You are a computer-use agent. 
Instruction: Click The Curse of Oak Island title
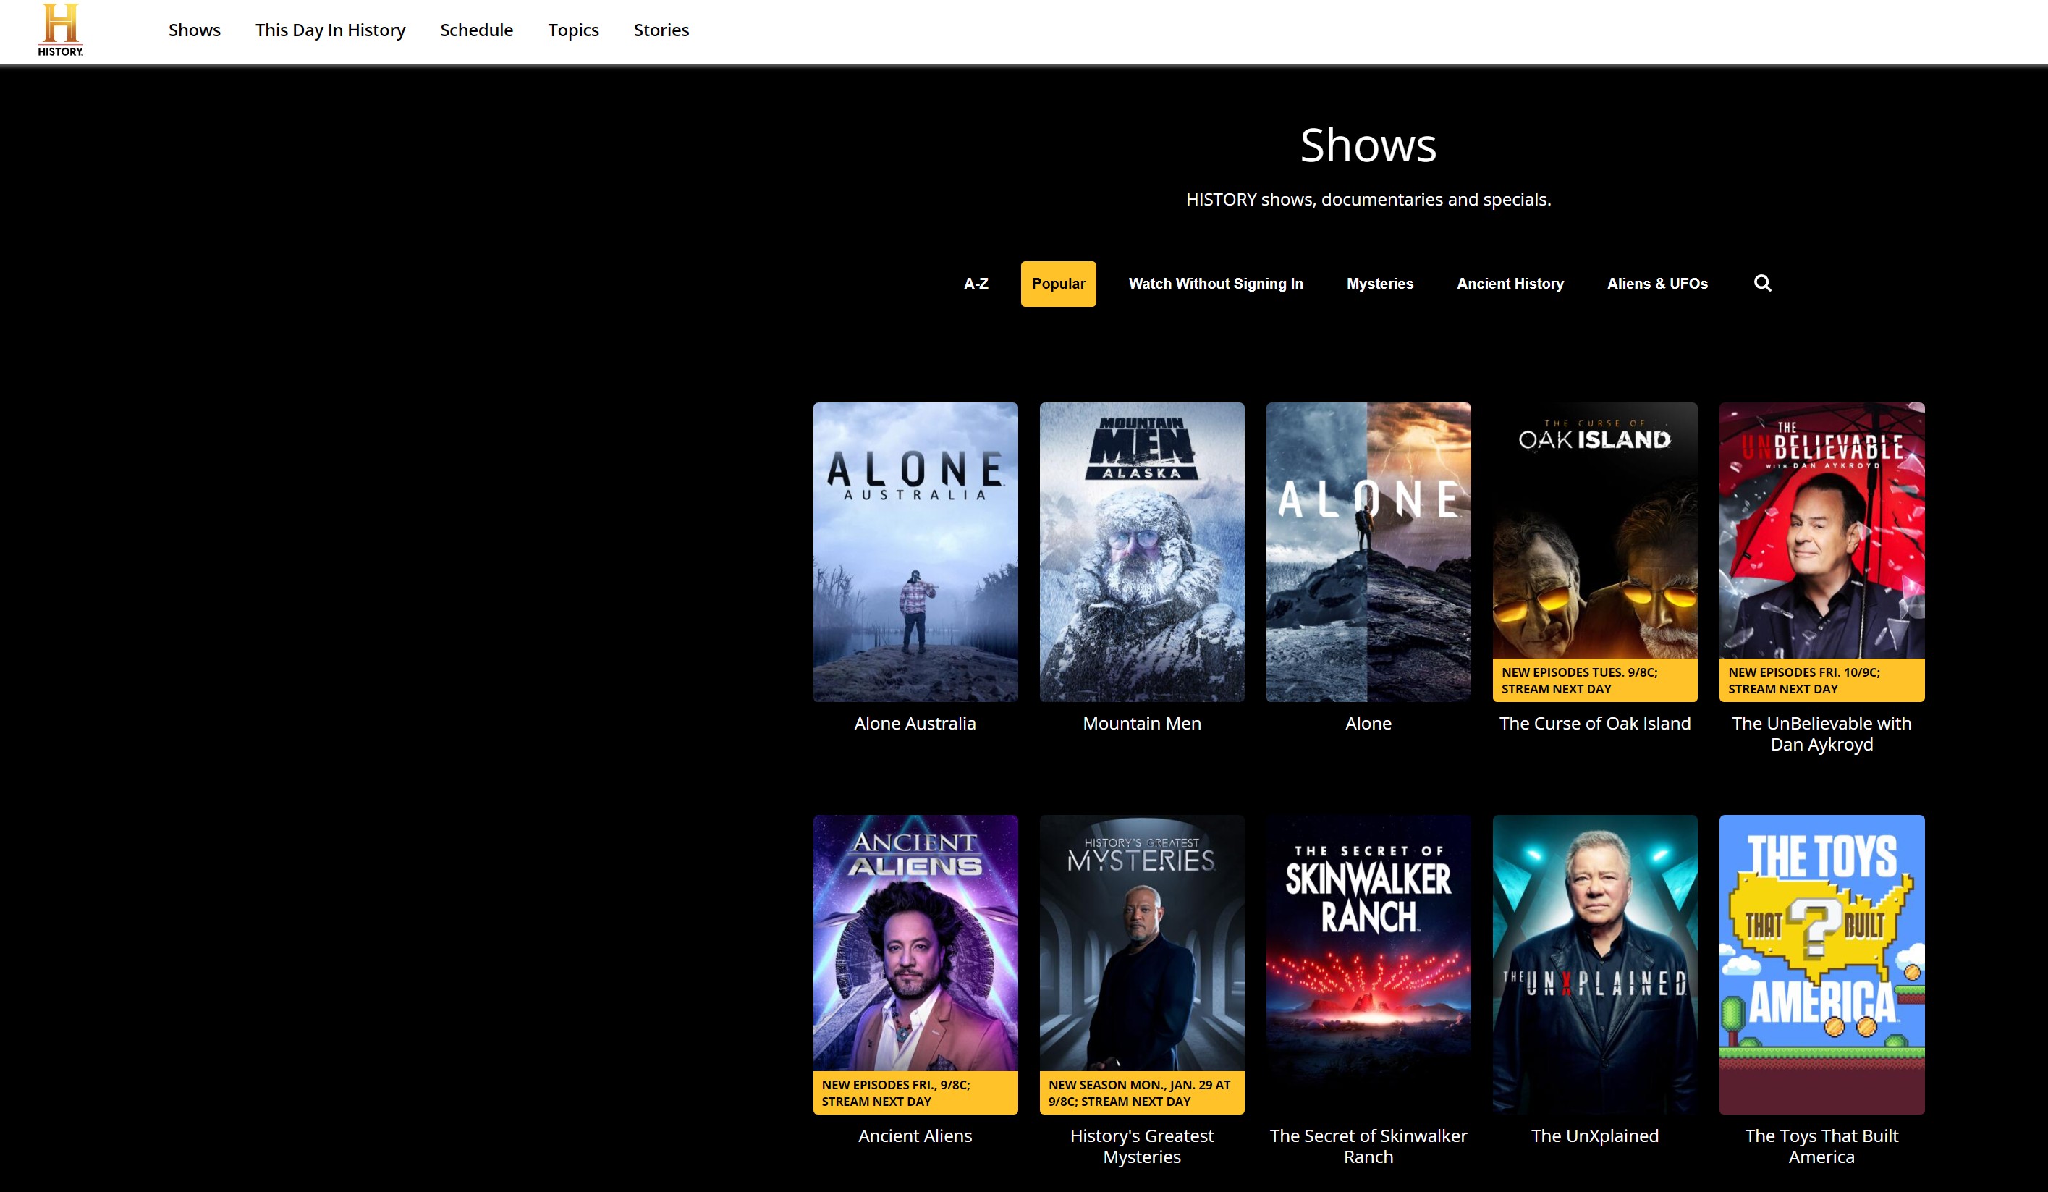coord(1594,723)
